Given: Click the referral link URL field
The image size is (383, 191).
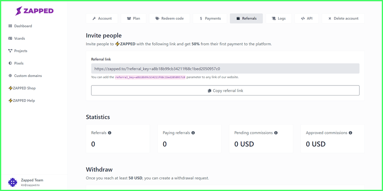Looking at the screenshot, I should [x=225, y=69].
